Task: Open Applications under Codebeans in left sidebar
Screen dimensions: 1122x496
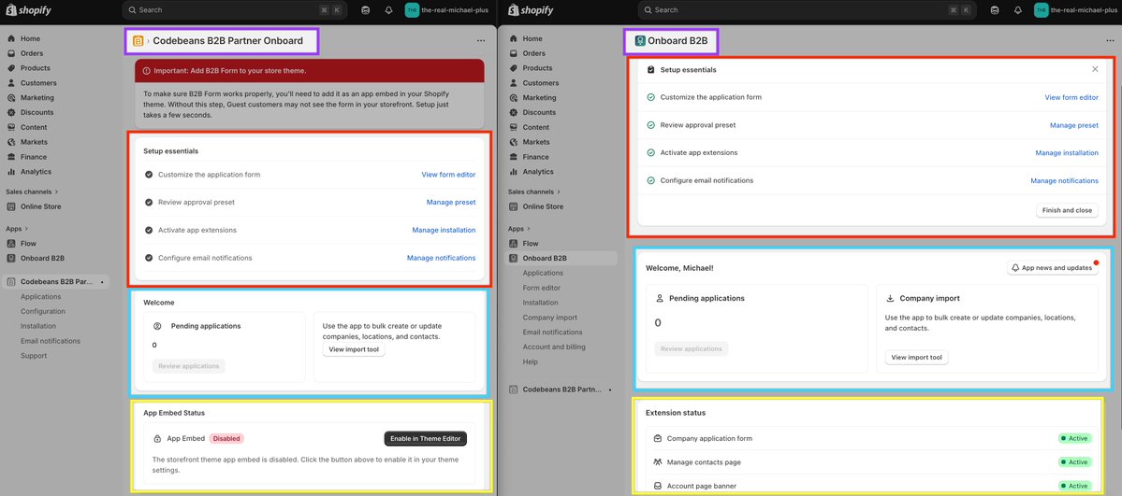Action: pos(41,297)
